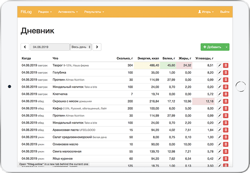Screen dimensions: 250x173
Task: Delete the Клетчатка row
Action: (226, 94)
